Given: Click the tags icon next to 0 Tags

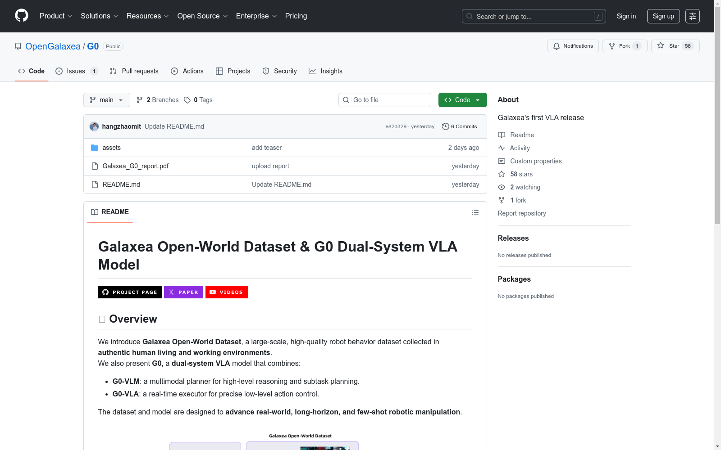Looking at the screenshot, I should pos(187,100).
